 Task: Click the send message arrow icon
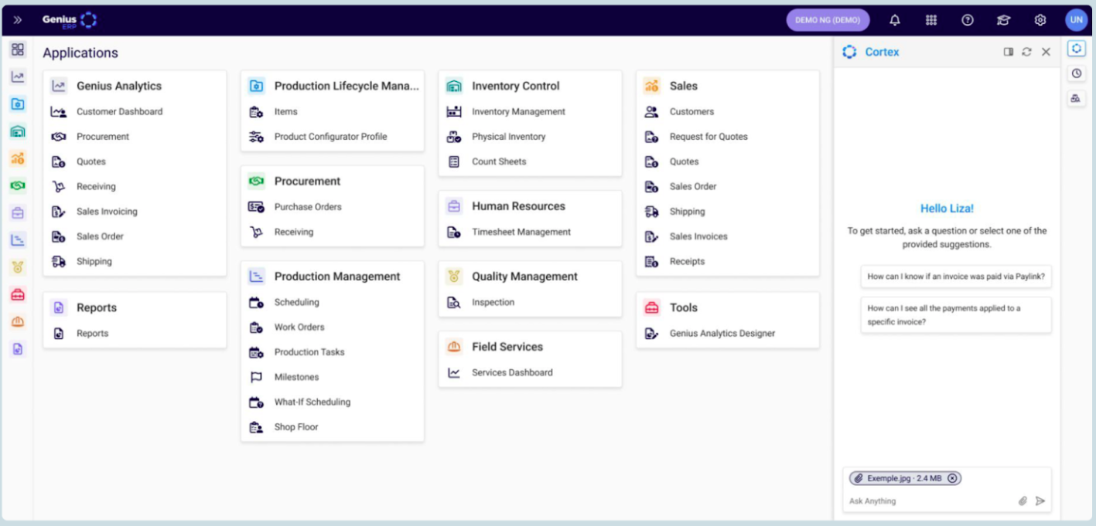pyautogui.click(x=1040, y=501)
